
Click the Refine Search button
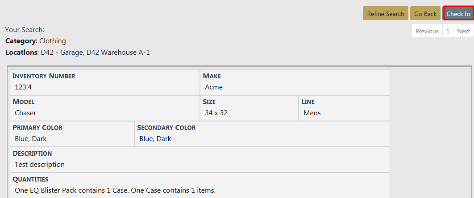click(x=385, y=13)
